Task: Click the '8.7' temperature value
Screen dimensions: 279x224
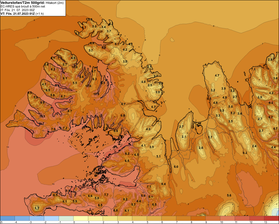Action: tap(84, 28)
